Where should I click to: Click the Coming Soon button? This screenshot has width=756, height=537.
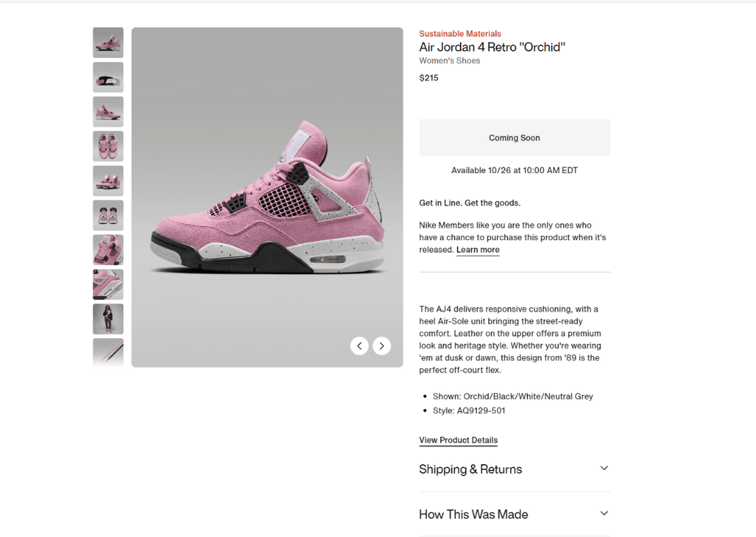(x=514, y=137)
